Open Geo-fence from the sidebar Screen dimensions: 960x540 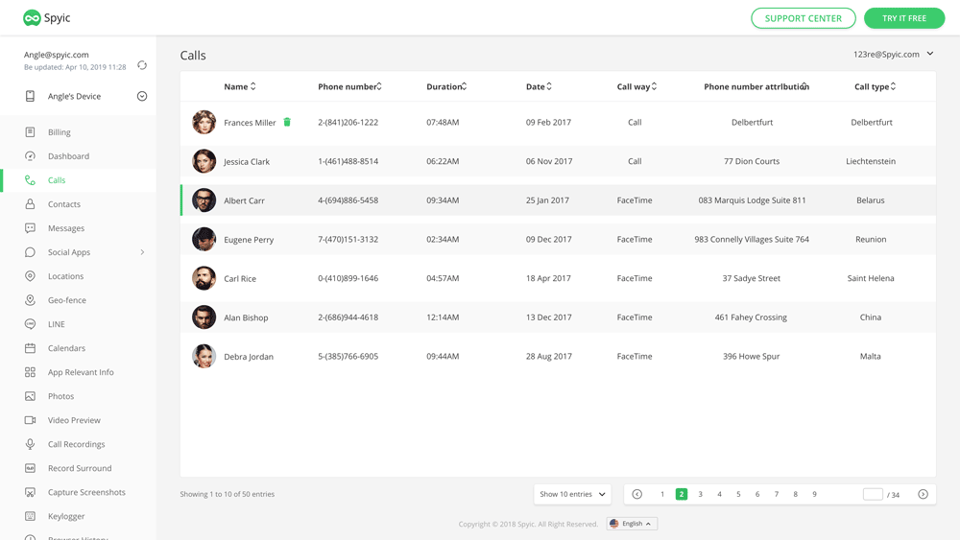(x=67, y=300)
